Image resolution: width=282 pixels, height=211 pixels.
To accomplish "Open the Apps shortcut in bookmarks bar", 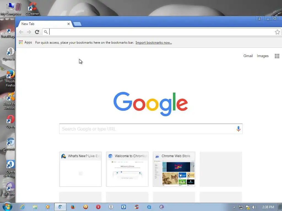I will (25, 42).
